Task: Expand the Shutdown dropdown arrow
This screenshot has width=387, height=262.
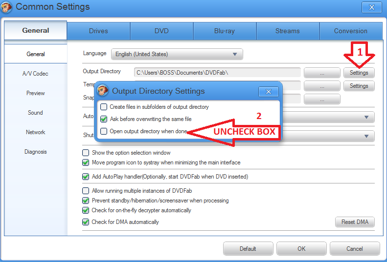Action: pyautogui.click(x=366, y=136)
